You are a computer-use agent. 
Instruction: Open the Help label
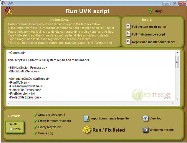158,11
